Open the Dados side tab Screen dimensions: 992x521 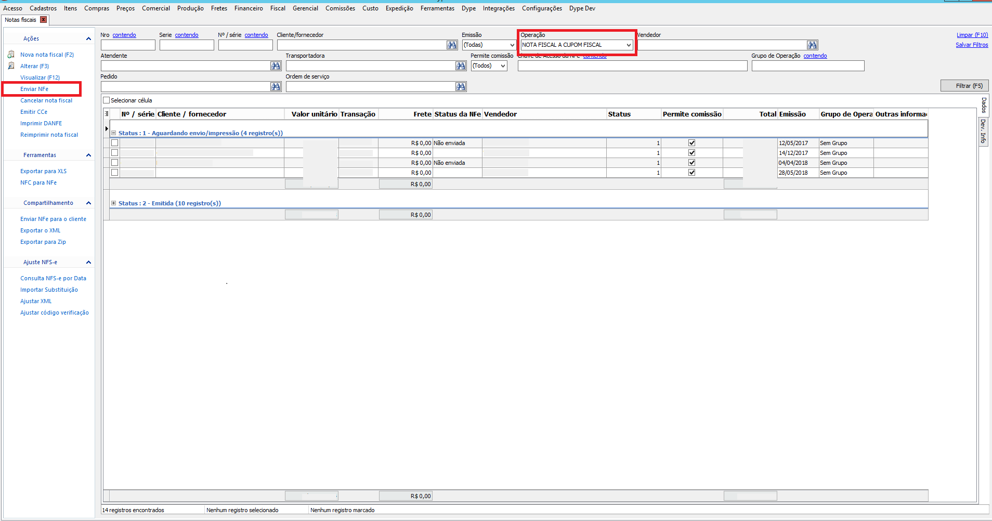(984, 105)
